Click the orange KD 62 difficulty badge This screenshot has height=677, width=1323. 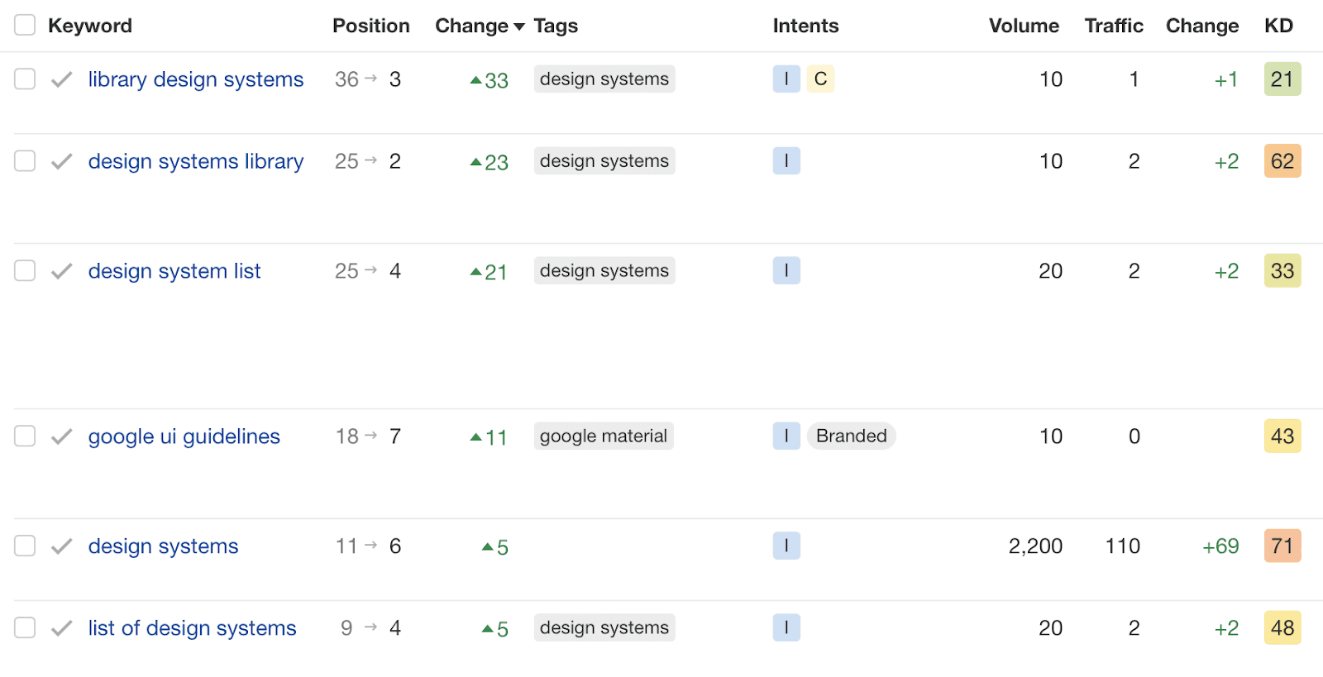coord(1282,161)
